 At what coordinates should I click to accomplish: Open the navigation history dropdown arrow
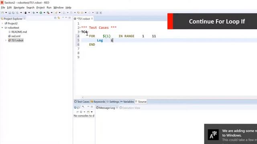86,12
